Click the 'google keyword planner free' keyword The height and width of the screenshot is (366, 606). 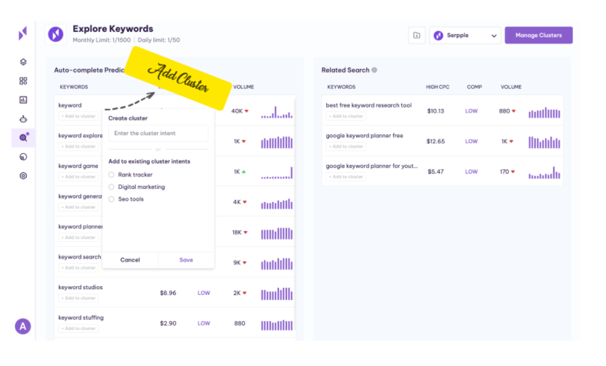tap(364, 136)
